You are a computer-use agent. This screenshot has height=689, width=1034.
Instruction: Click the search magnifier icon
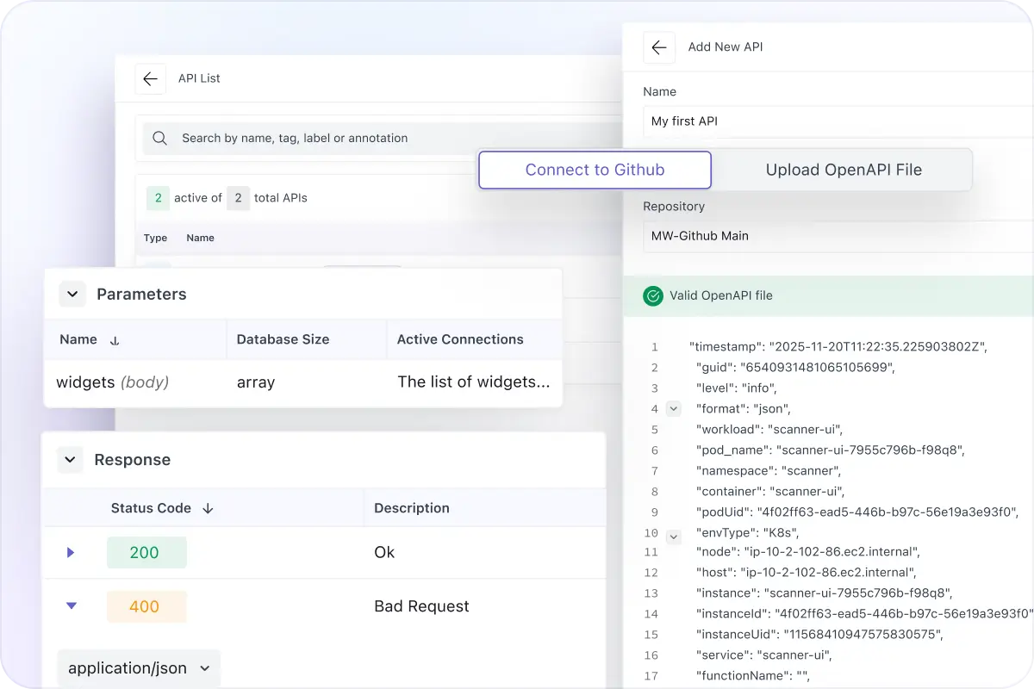[x=159, y=138]
